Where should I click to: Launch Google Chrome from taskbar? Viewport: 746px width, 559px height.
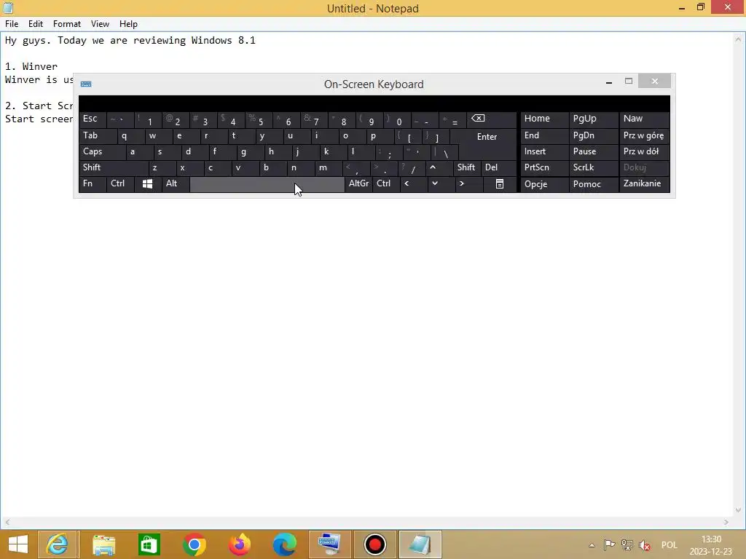(x=194, y=544)
